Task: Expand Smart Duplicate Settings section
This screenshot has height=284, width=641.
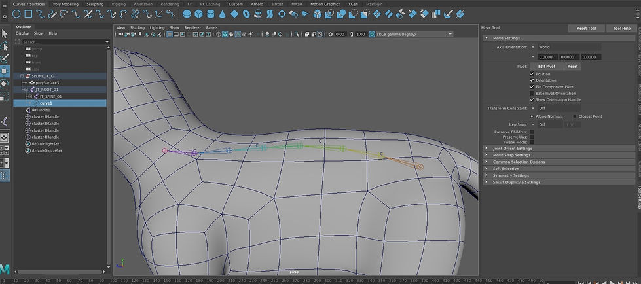Action: [x=559, y=183]
